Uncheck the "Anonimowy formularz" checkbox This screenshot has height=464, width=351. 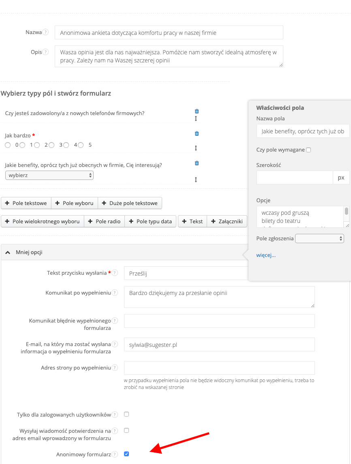coord(126,454)
